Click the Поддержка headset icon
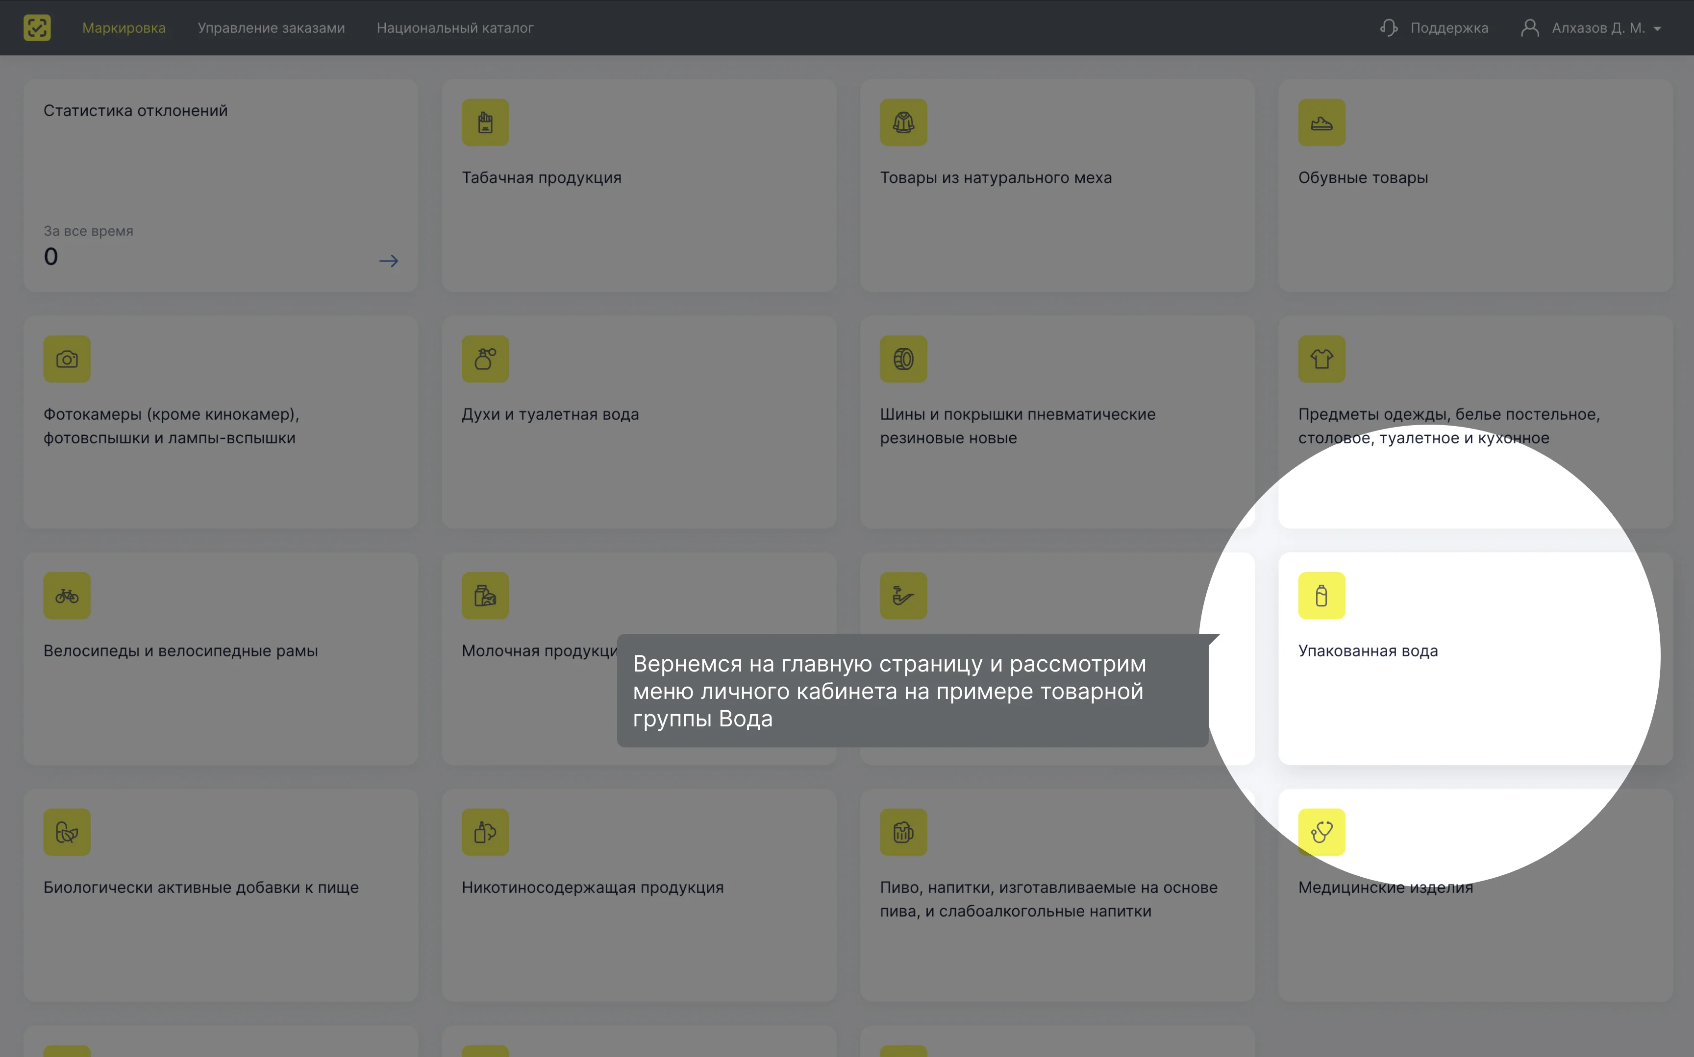This screenshot has height=1057, width=1694. pyautogui.click(x=1388, y=28)
